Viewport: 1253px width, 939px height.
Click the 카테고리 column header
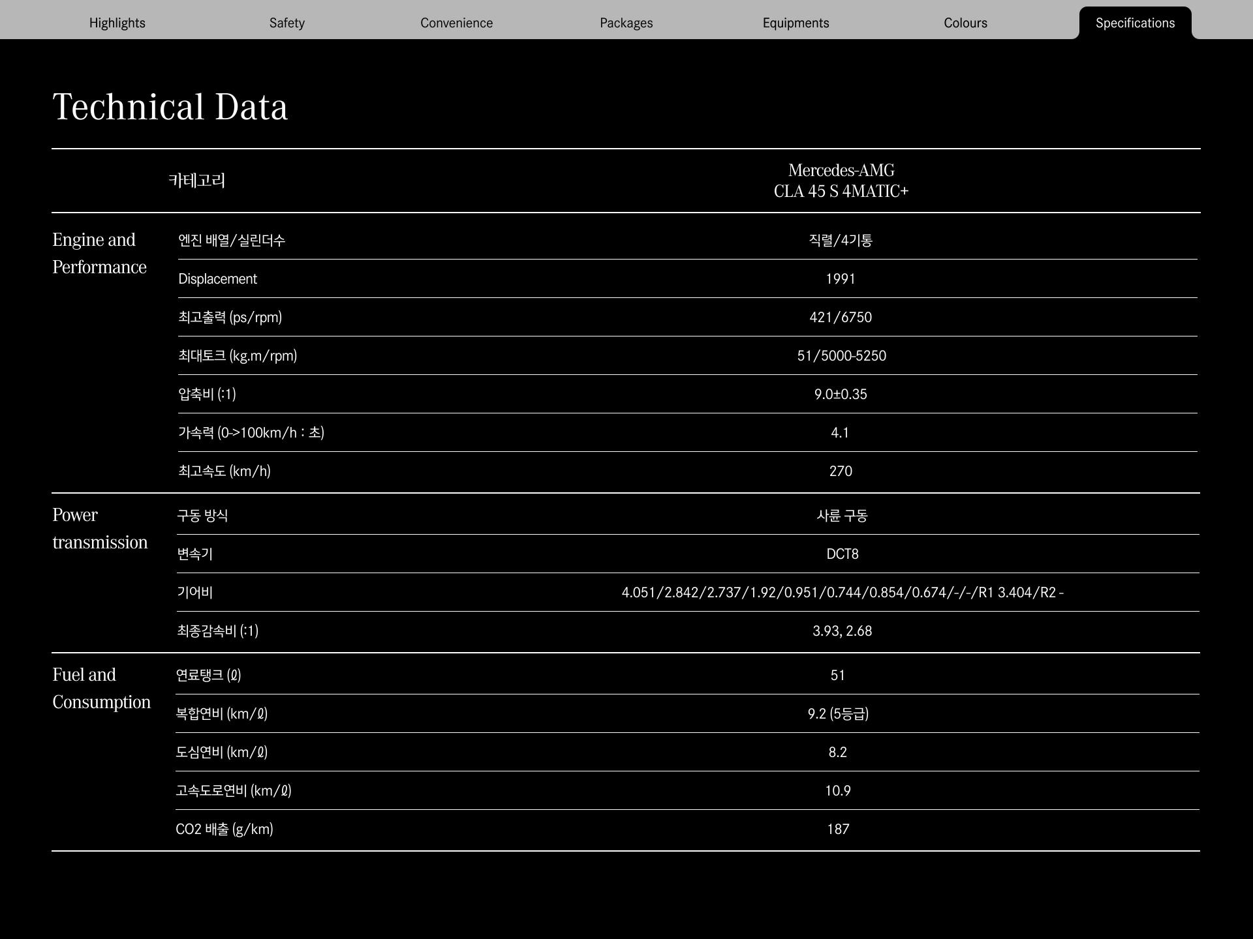(x=197, y=181)
